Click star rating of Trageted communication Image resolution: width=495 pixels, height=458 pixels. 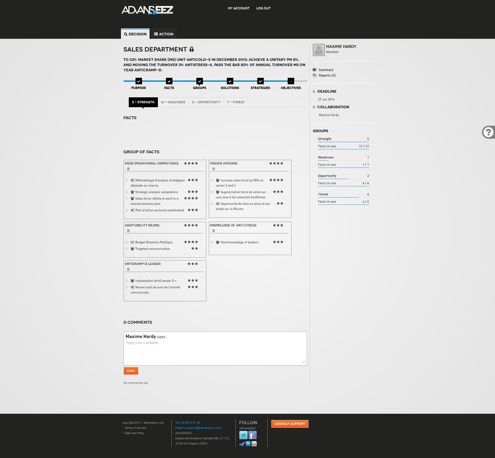pos(195,249)
